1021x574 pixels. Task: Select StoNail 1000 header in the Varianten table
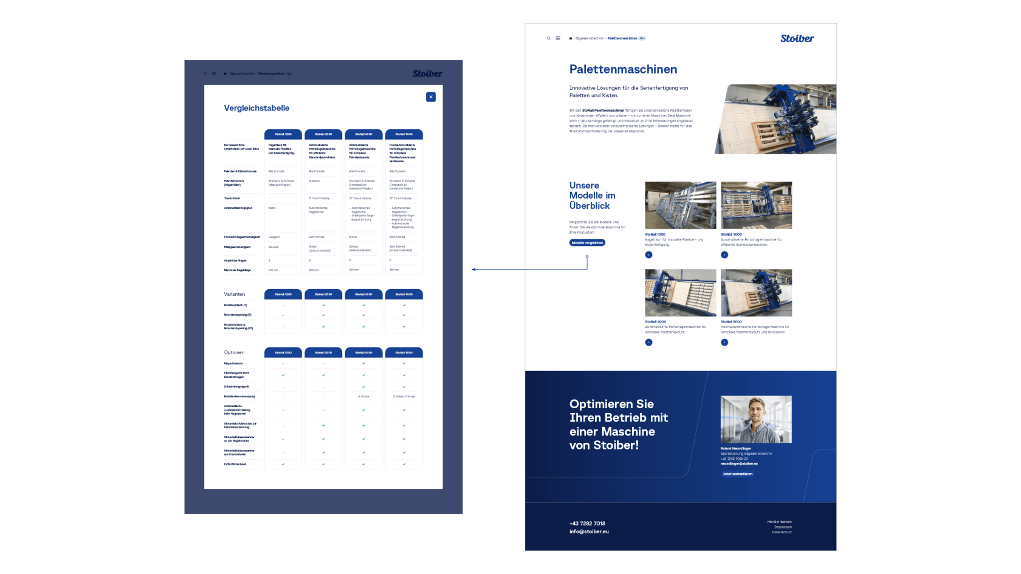(x=283, y=295)
